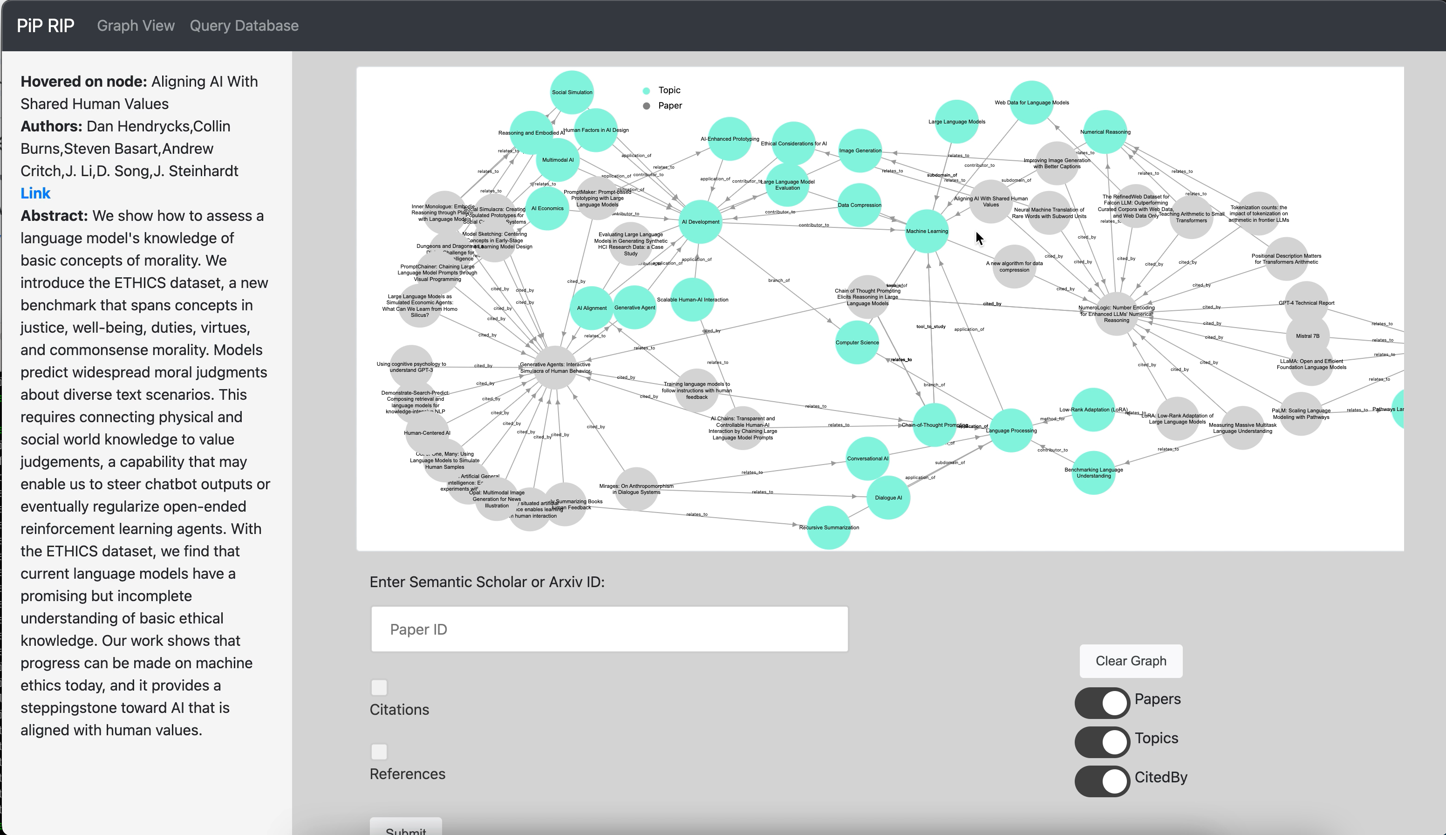Viewport: 1446px width, 835px height.
Task: Click the Mistral 7B paper node
Action: [1307, 336]
